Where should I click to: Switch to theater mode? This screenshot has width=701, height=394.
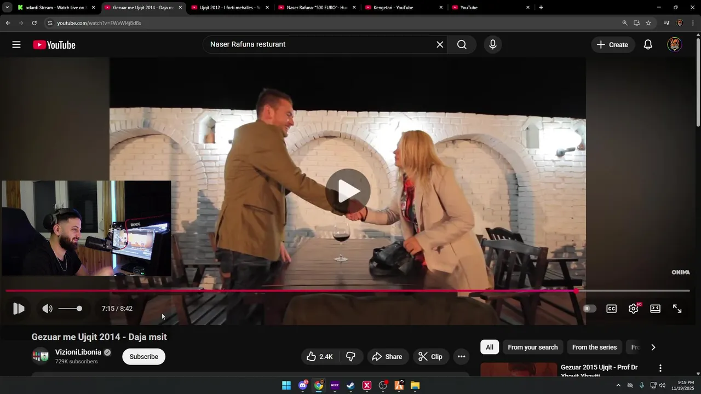(656, 309)
